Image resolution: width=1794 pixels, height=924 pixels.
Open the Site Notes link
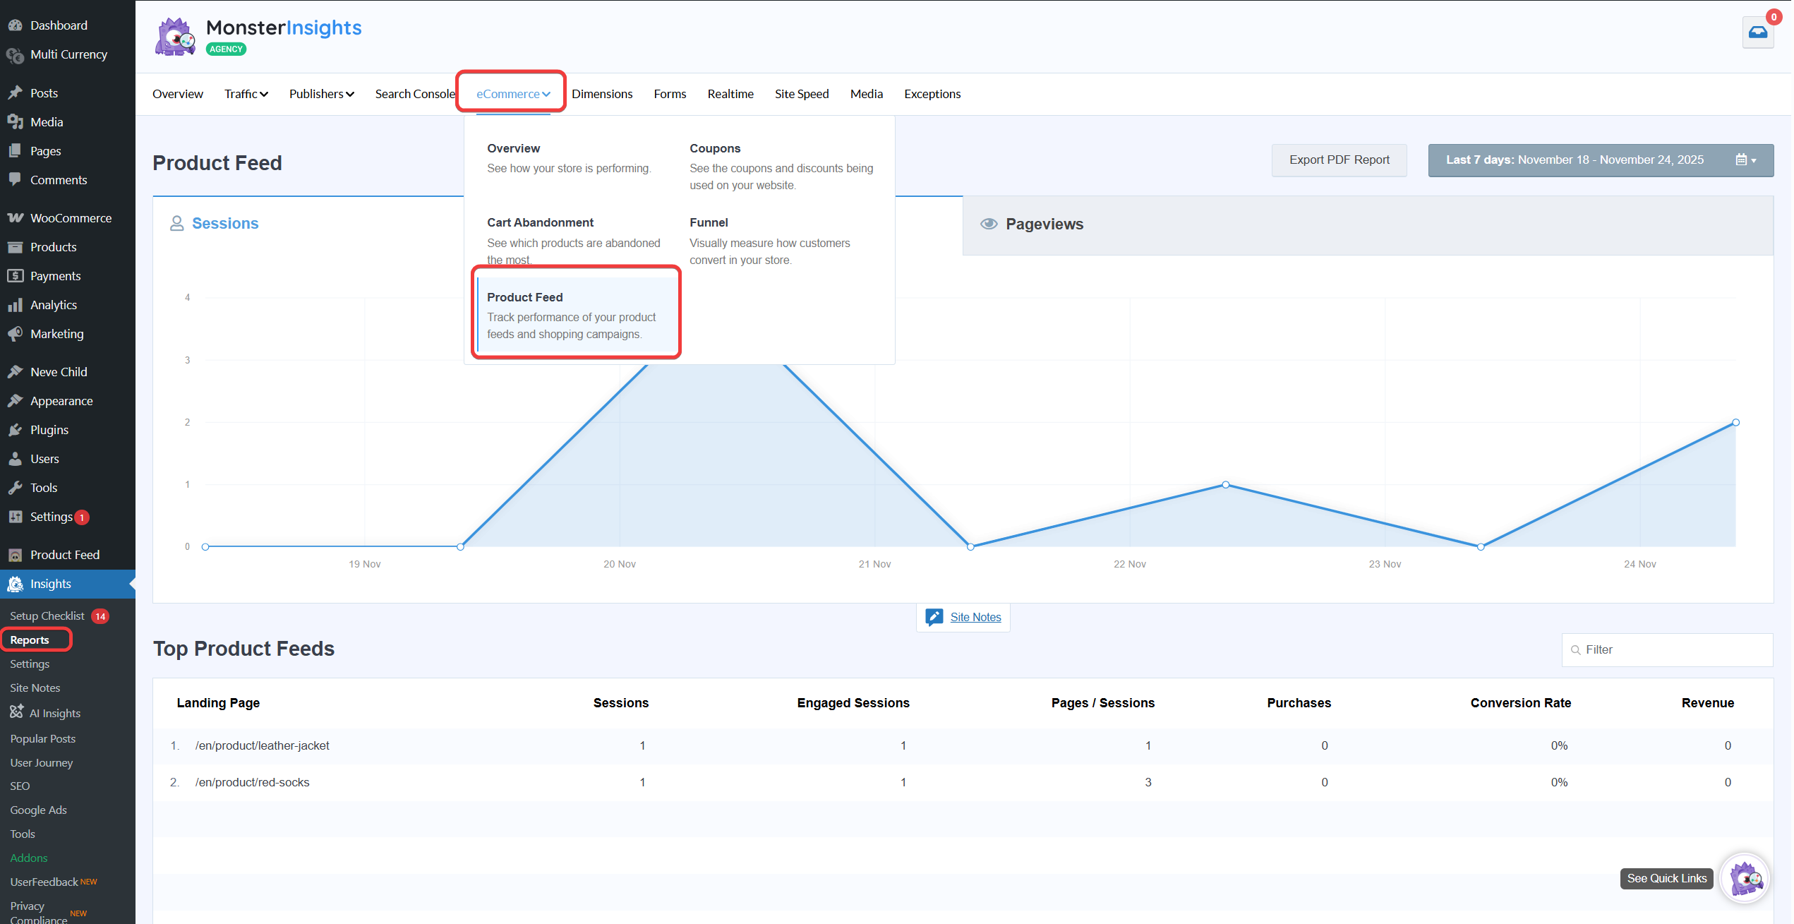point(975,617)
